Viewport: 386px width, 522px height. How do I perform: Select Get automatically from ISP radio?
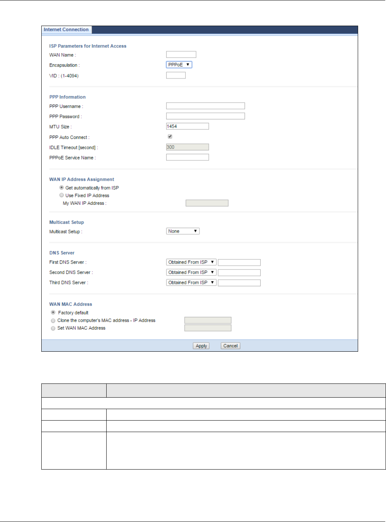pyautogui.click(x=62, y=188)
